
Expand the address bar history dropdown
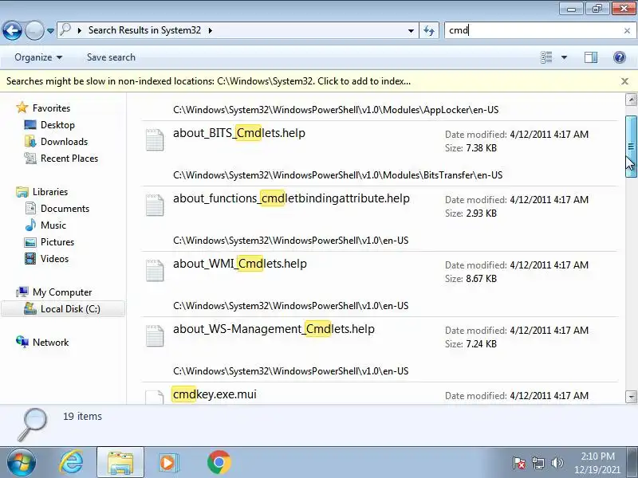411,30
